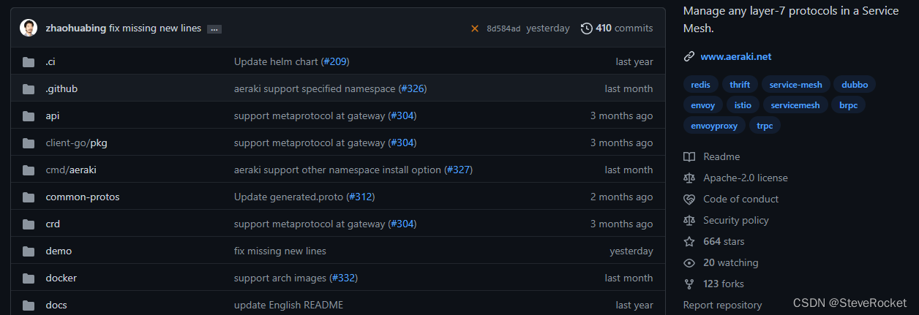Viewport: 919px width, 315px height.
Task: Select the envoyproxy topic tag
Action: pyautogui.click(x=714, y=126)
